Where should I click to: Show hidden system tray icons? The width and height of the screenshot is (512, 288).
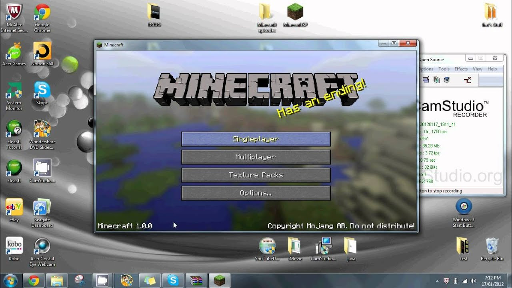437,281
